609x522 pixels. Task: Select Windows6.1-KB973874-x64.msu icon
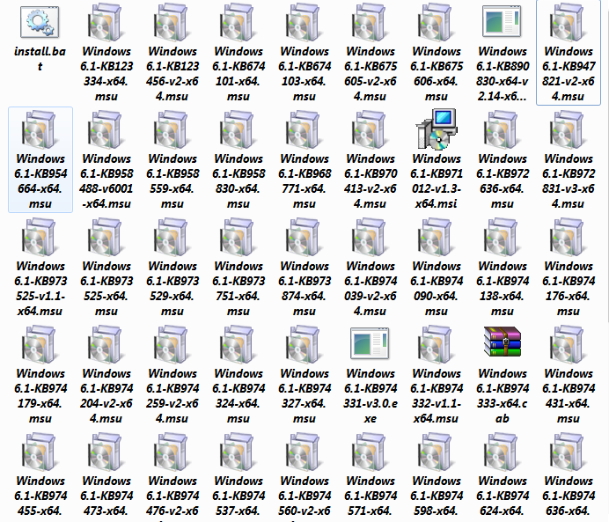pos(304,237)
